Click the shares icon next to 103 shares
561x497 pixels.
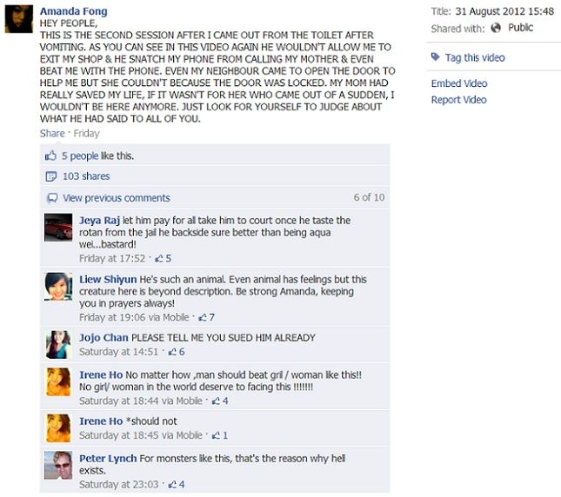51,176
